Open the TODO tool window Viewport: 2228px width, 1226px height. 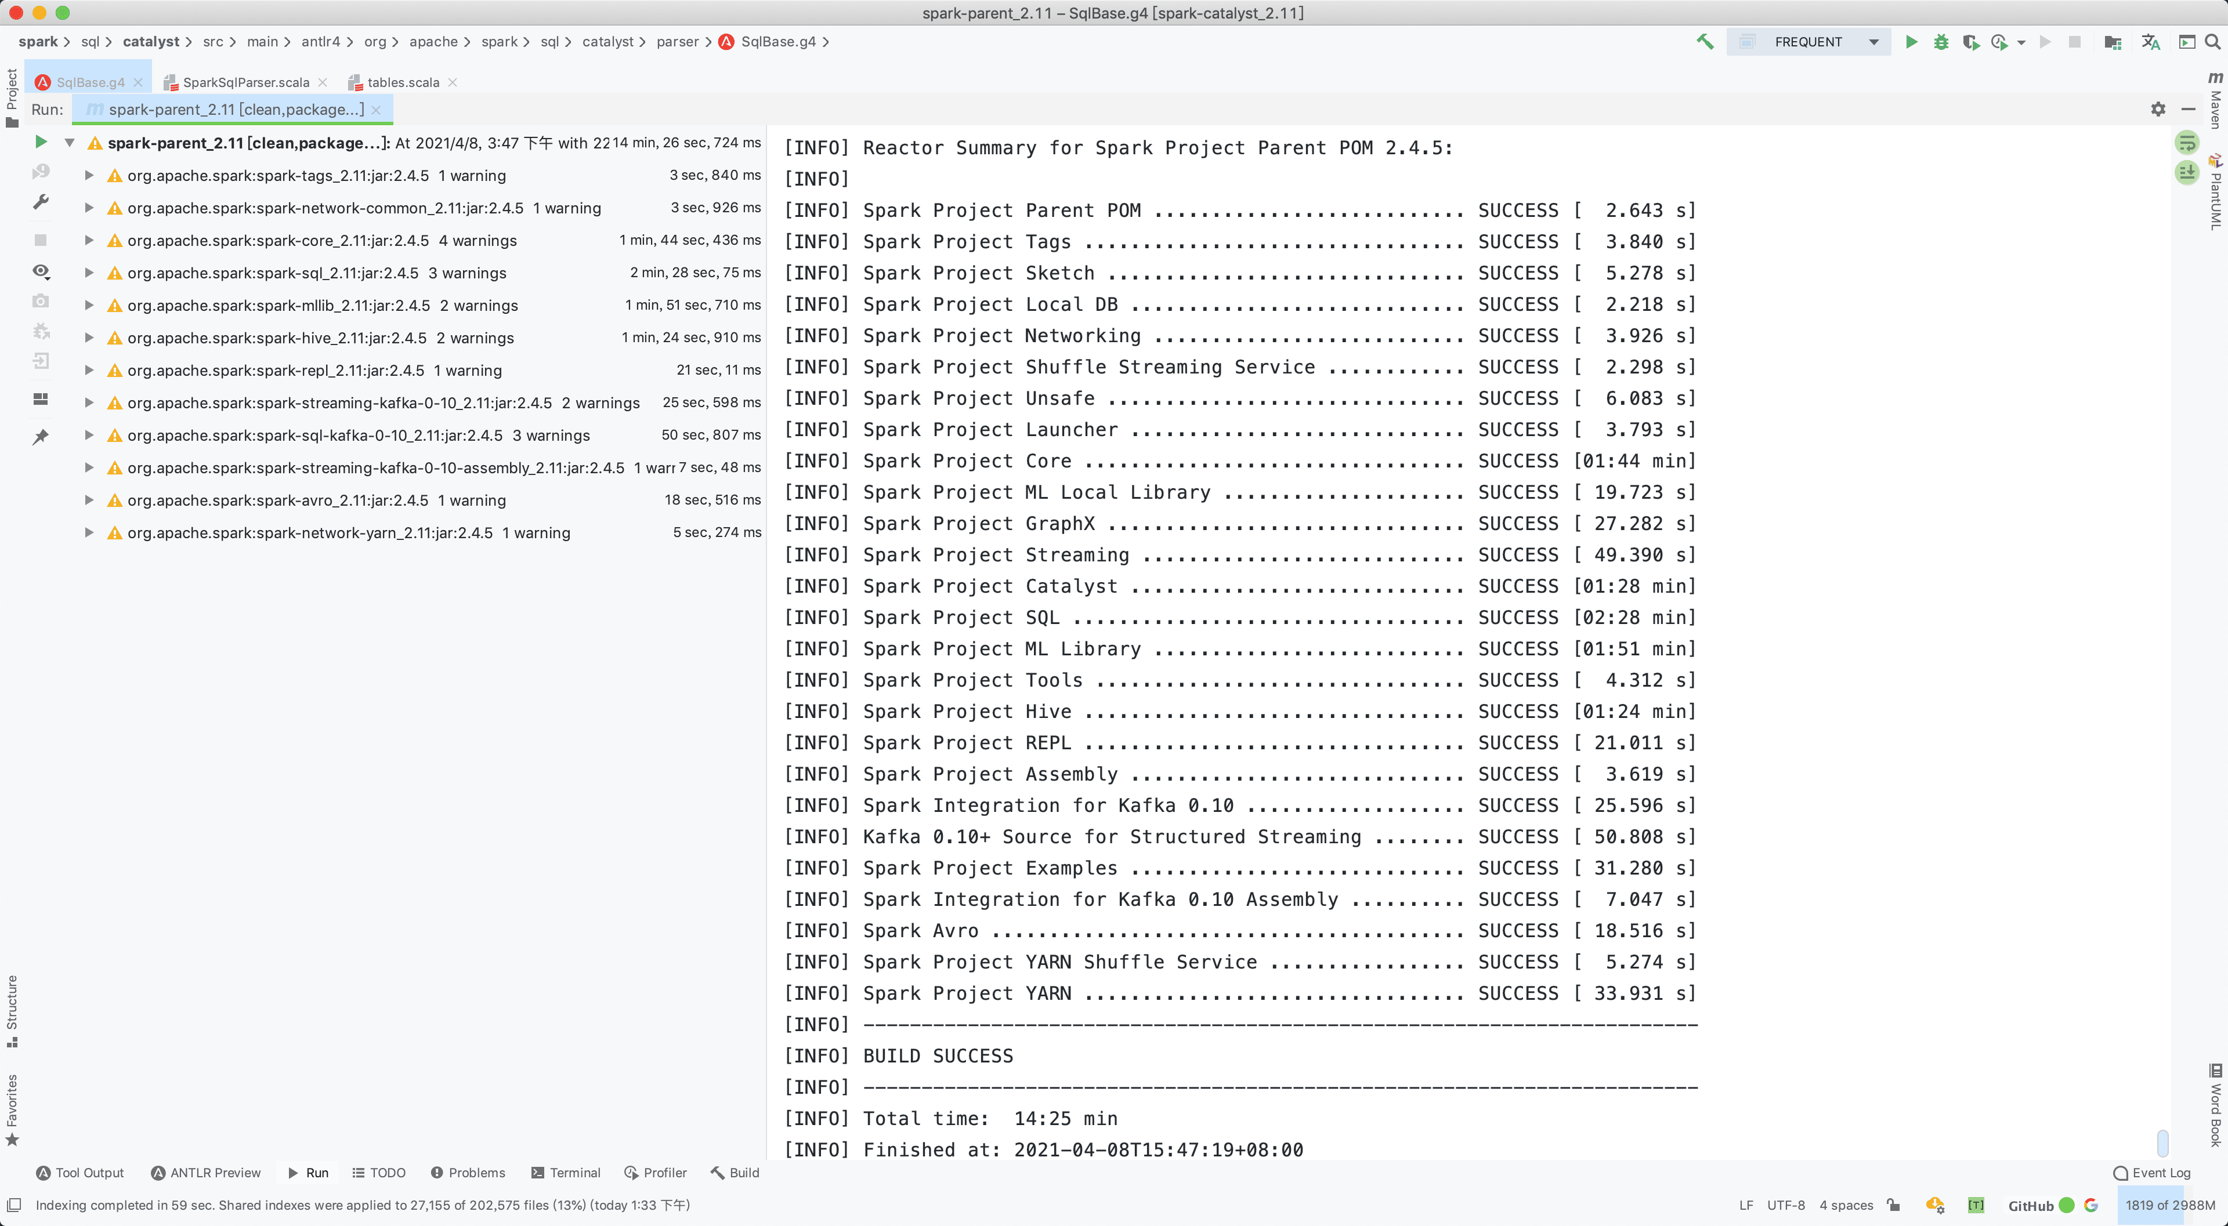379,1173
